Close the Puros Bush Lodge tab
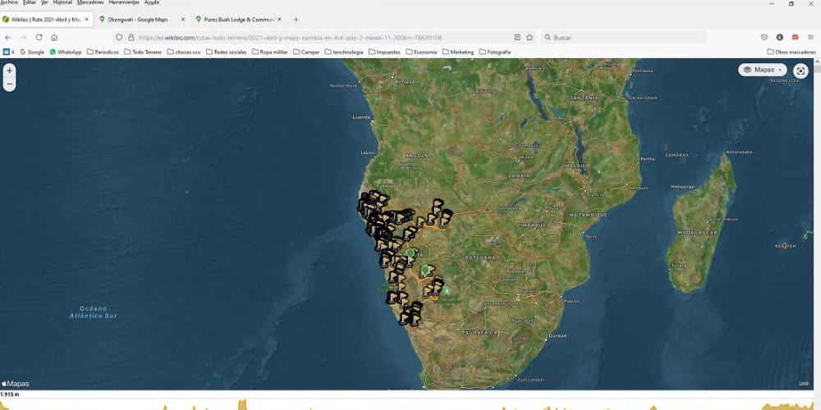The width and height of the screenshot is (821, 410). tap(280, 20)
